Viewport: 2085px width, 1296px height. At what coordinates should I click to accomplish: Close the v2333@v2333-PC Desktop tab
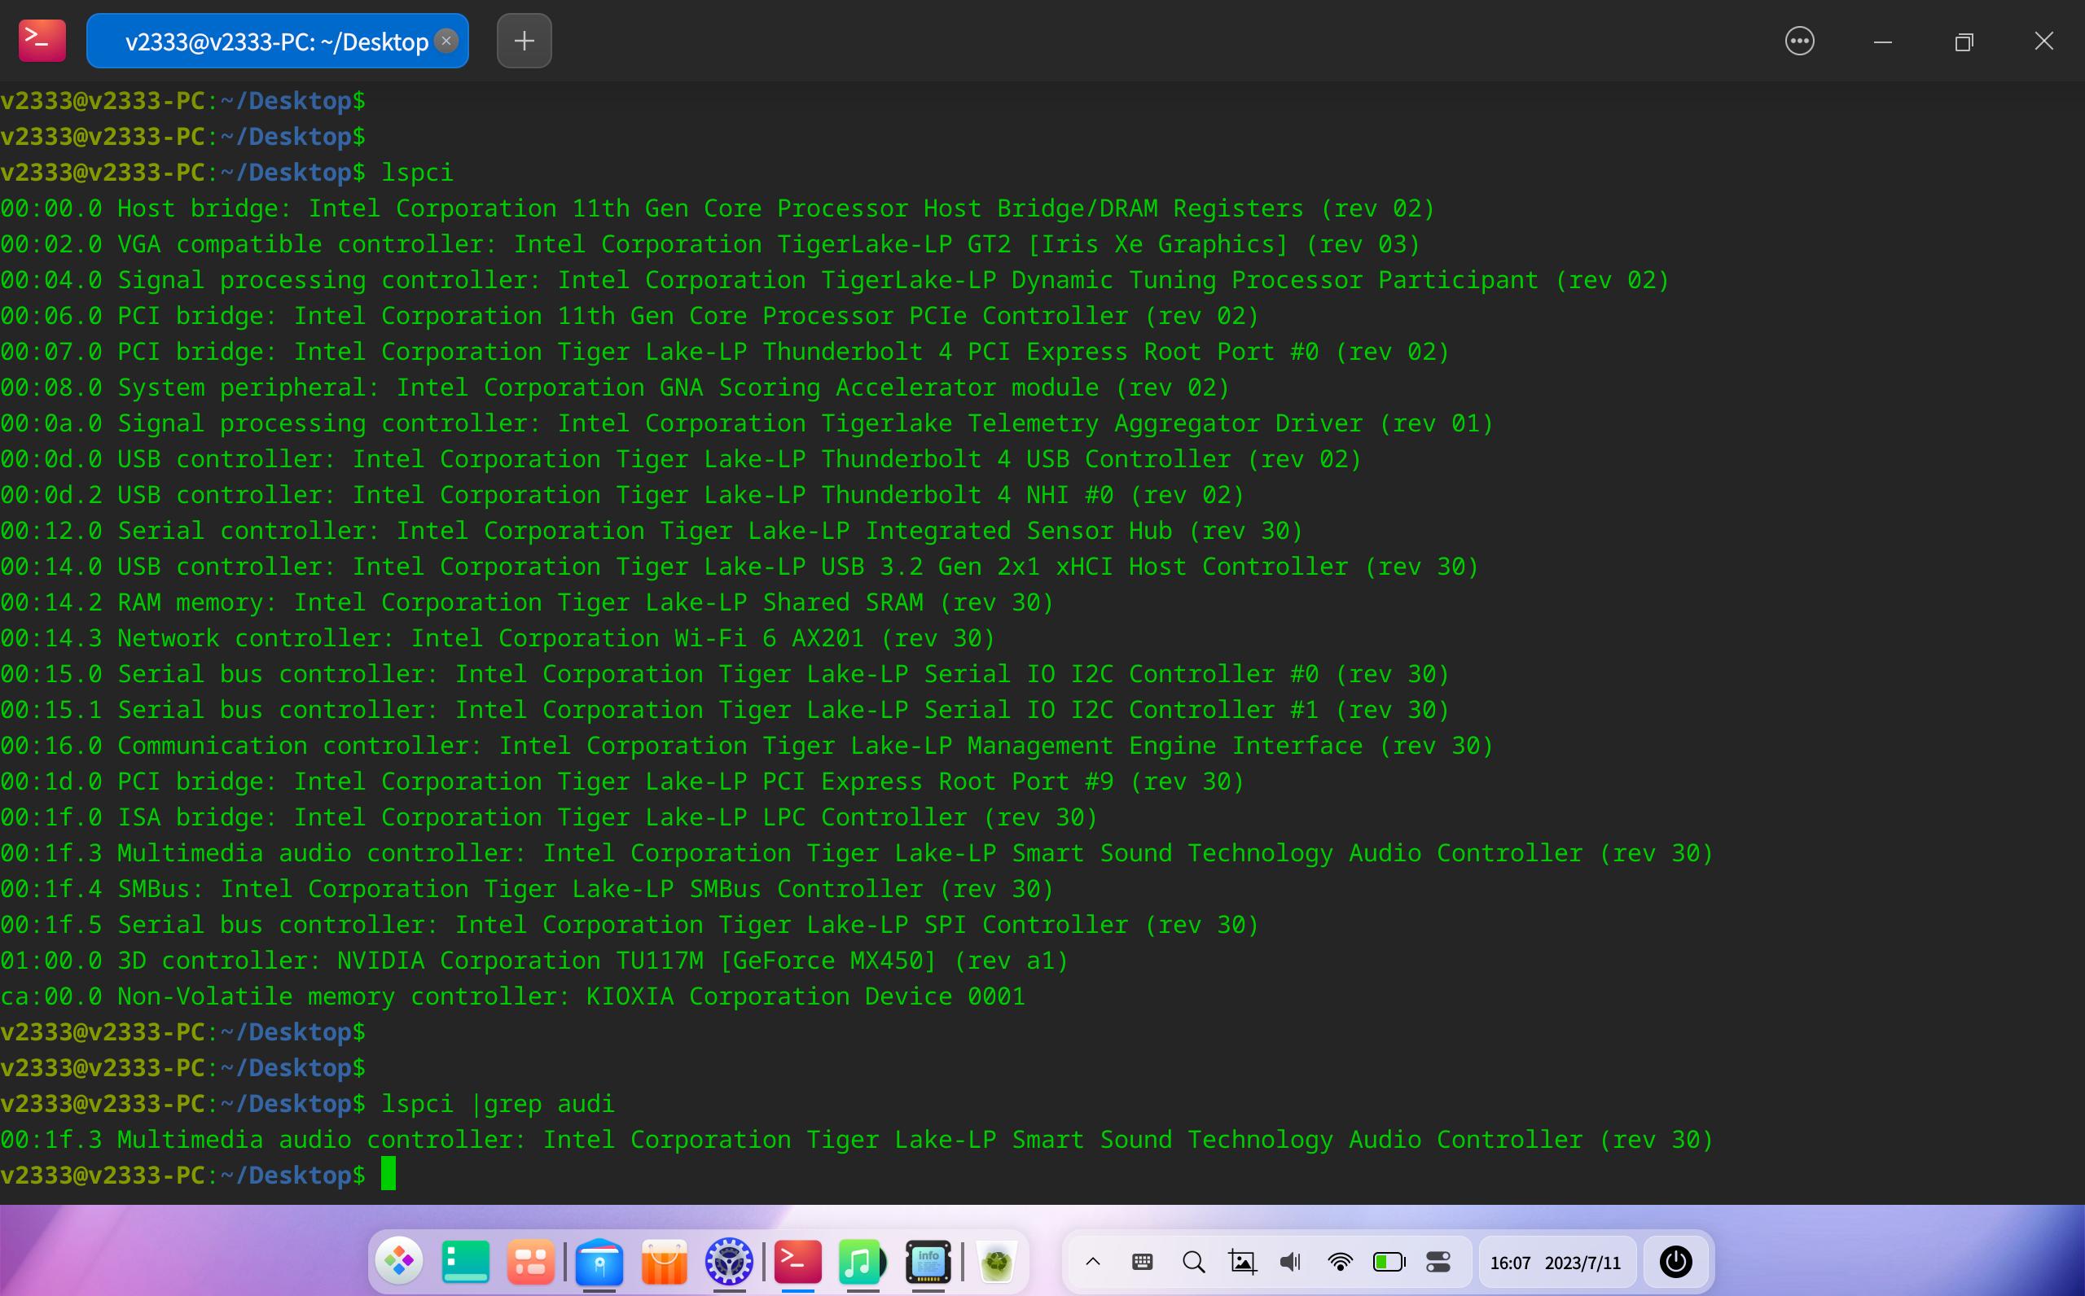coord(446,40)
